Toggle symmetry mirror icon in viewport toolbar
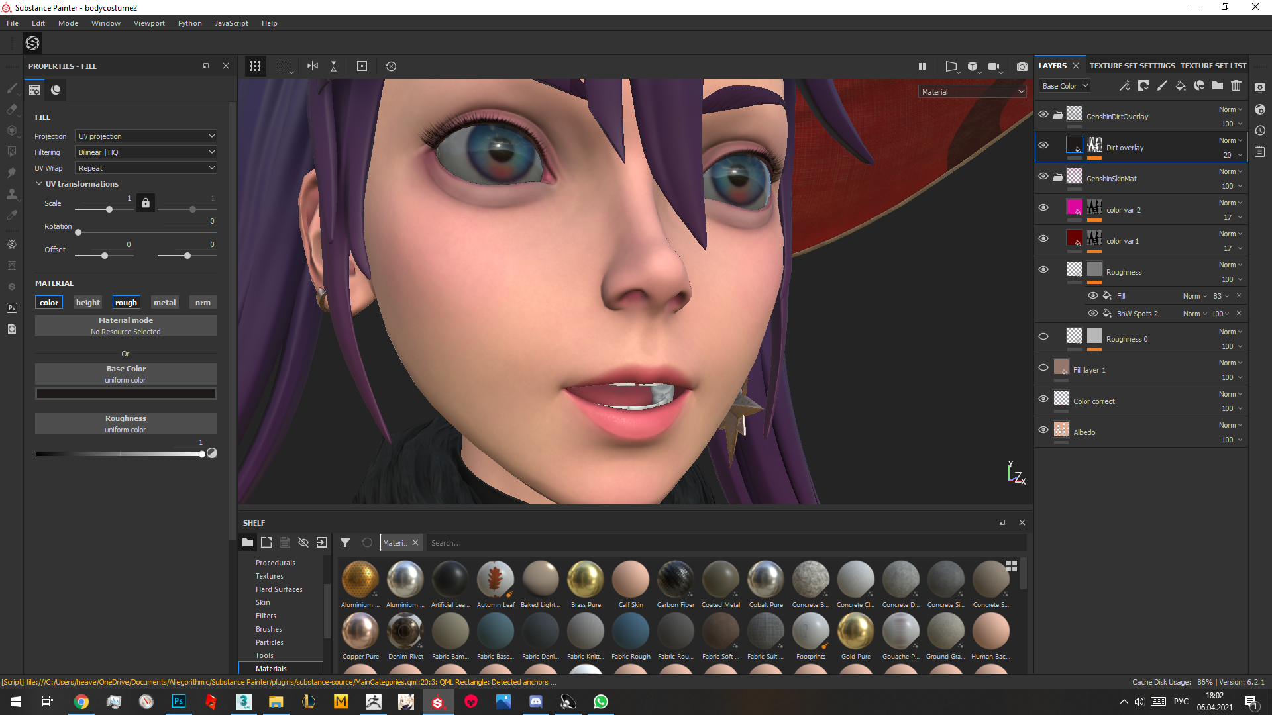The width and height of the screenshot is (1272, 715). coord(313,66)
